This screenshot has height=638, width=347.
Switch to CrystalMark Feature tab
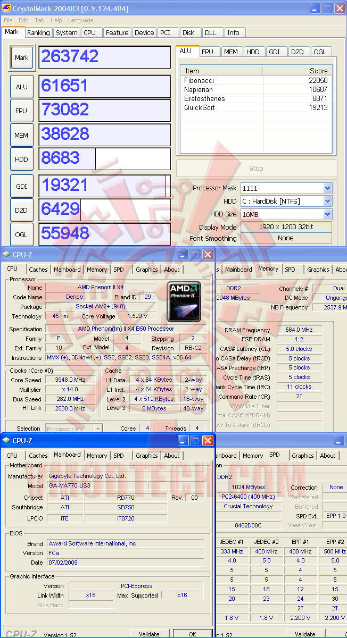click(117, 32)
